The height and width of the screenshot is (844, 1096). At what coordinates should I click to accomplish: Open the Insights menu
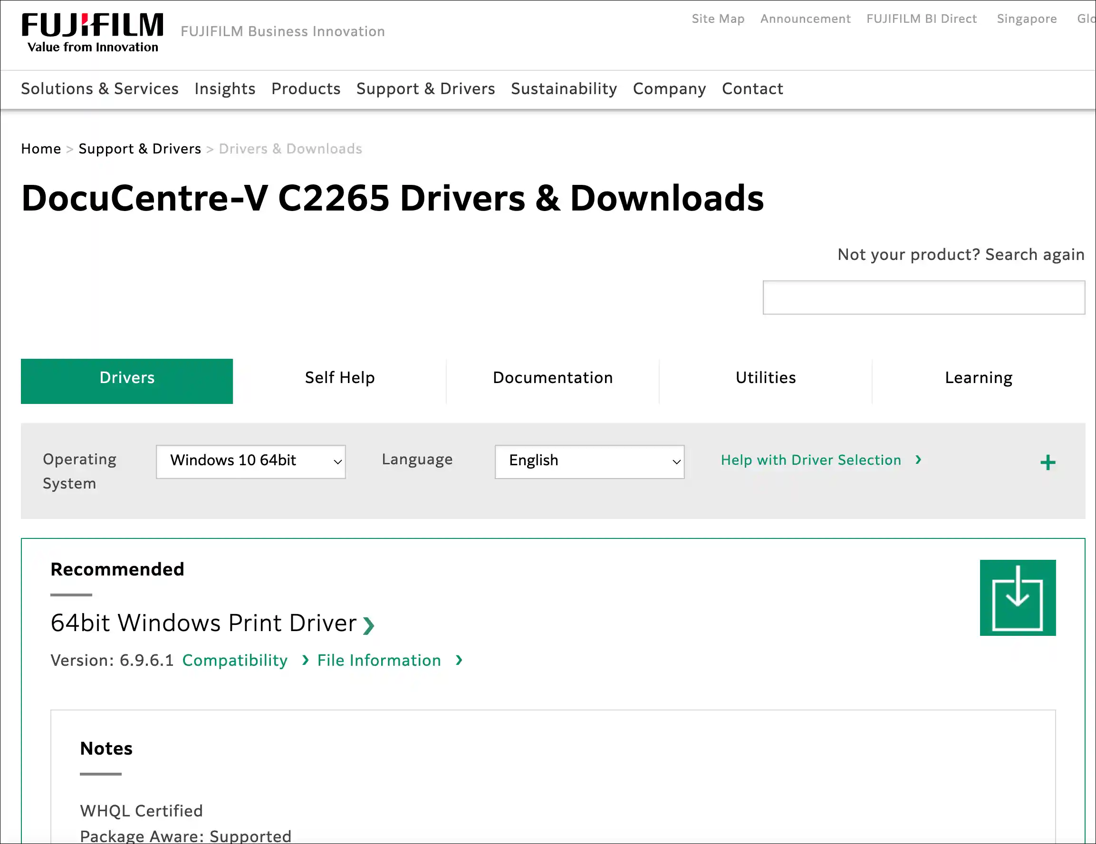(225, 89)
